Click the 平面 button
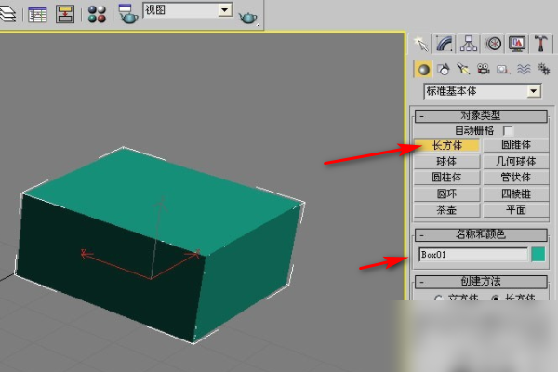Image resolution: width=558 pixels, height=372 pixels. 516,209
